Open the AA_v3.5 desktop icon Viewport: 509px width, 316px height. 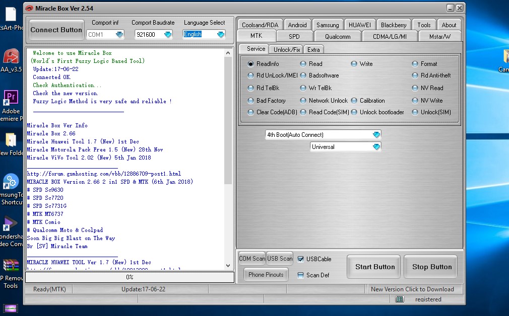click(11, 60)
